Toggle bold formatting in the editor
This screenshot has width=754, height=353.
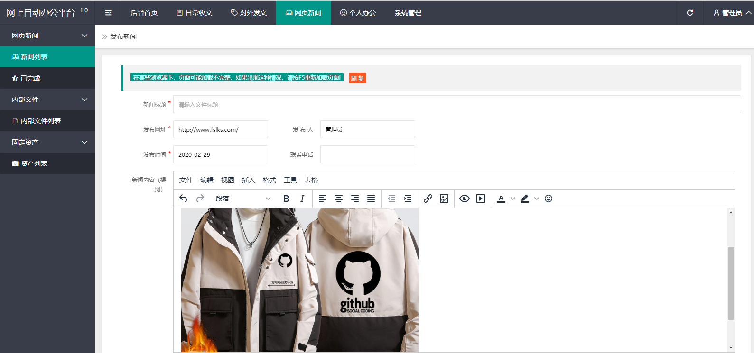click(x=286, y=199)
